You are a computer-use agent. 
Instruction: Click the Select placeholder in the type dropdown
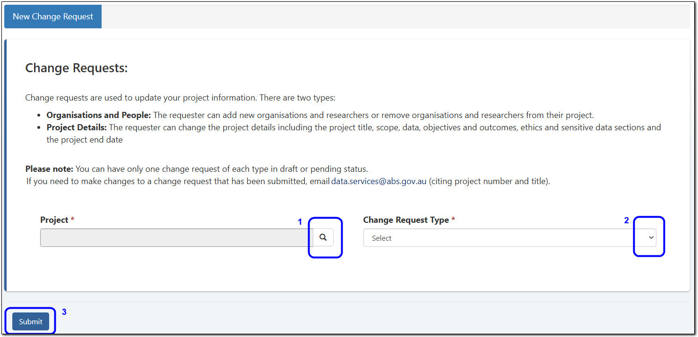coord(382,237)
